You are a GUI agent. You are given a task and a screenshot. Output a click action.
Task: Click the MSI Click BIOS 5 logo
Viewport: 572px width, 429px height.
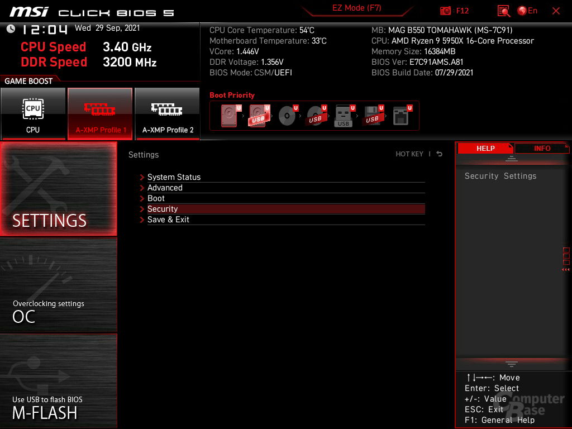point(92,12)
